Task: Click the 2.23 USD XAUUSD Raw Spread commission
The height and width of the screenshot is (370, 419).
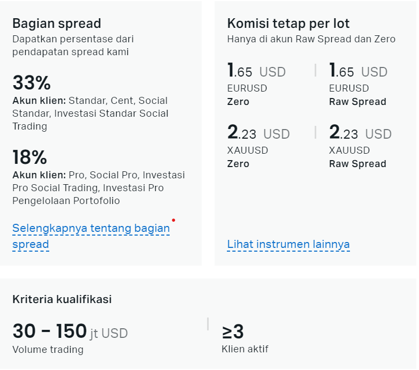Action: click(360, 133)
